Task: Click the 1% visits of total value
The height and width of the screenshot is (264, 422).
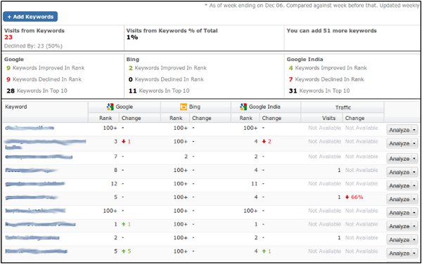Action: [132, 37]
